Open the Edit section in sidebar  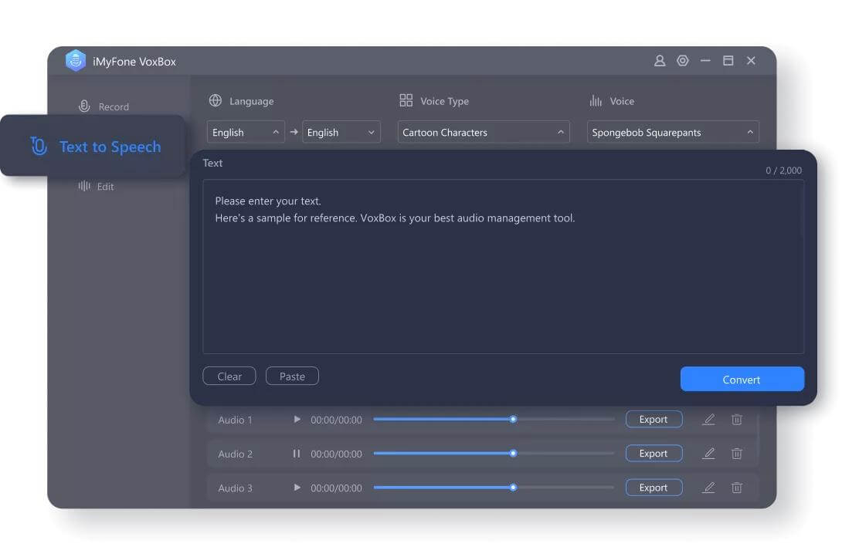pyautogui.click(x=96, y=186)
